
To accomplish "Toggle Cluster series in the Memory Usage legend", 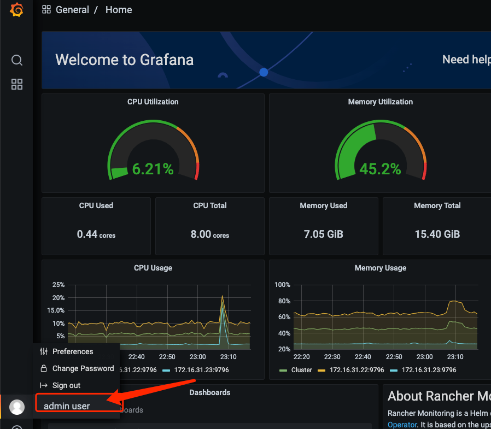I will tap(301, 370).
